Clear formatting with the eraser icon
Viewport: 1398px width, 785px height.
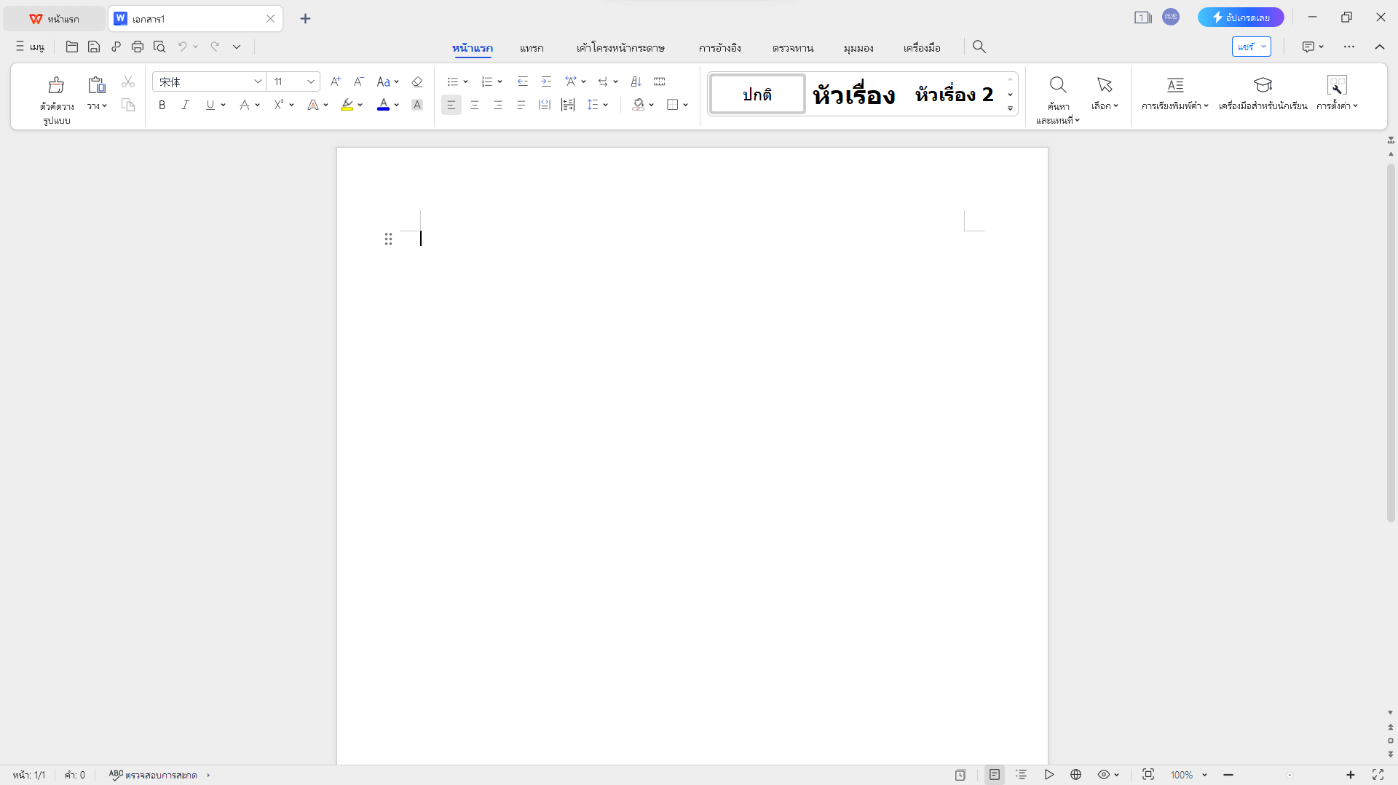tap(416, 81)
